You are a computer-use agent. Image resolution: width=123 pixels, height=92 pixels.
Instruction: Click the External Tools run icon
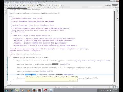(x=24, y=5)
